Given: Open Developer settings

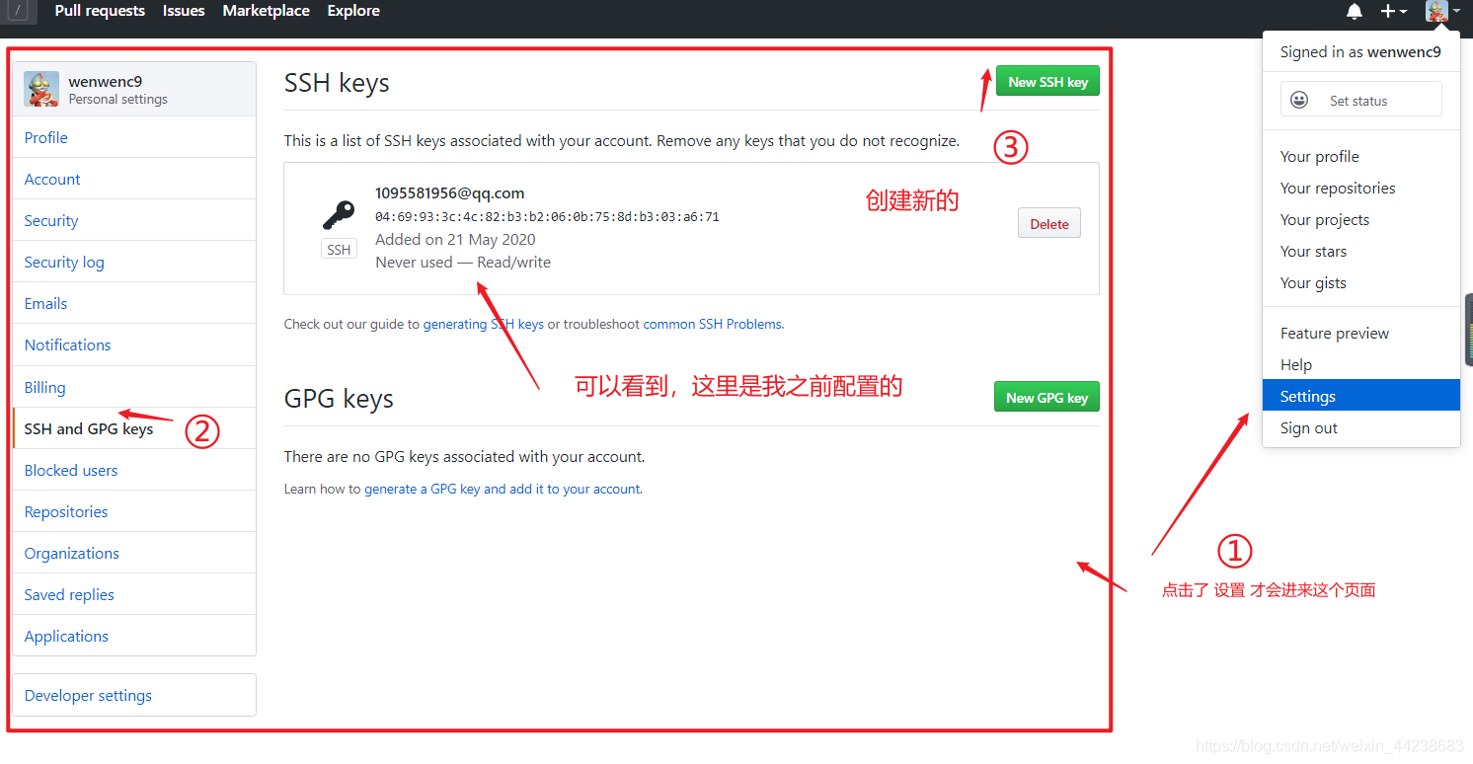Looking at the screenshot, I should [134, 695].
